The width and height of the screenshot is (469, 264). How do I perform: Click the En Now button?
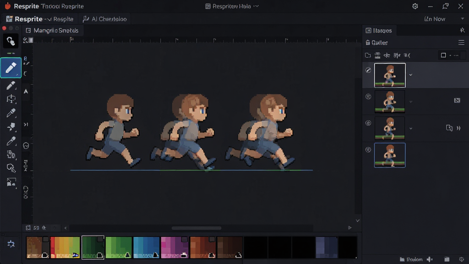435,19
